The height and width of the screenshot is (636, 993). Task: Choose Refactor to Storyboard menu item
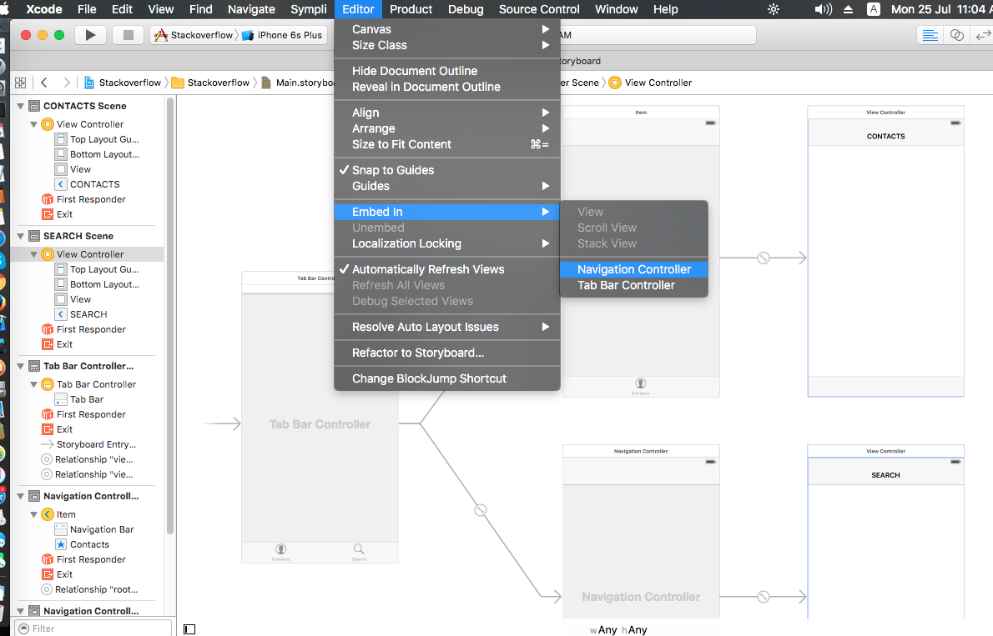(447, 353)
